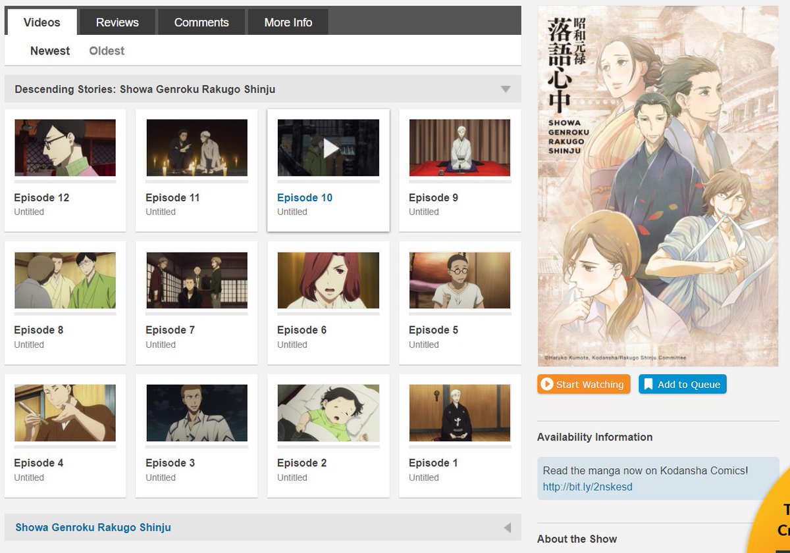This screenshot has width=790, height=553.
Task: Open the More Info tab
Action: (288, 22)
